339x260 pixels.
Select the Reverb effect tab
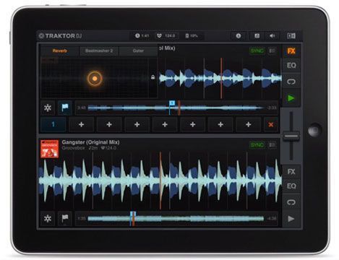click(x=60, y=51)
